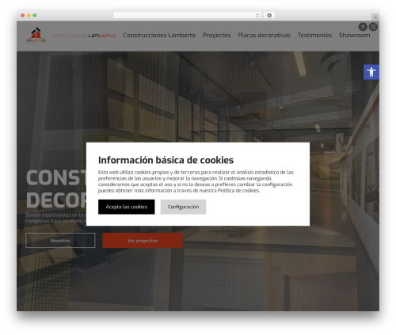
Task: Click the red close window button
Action: pos(23,15)
